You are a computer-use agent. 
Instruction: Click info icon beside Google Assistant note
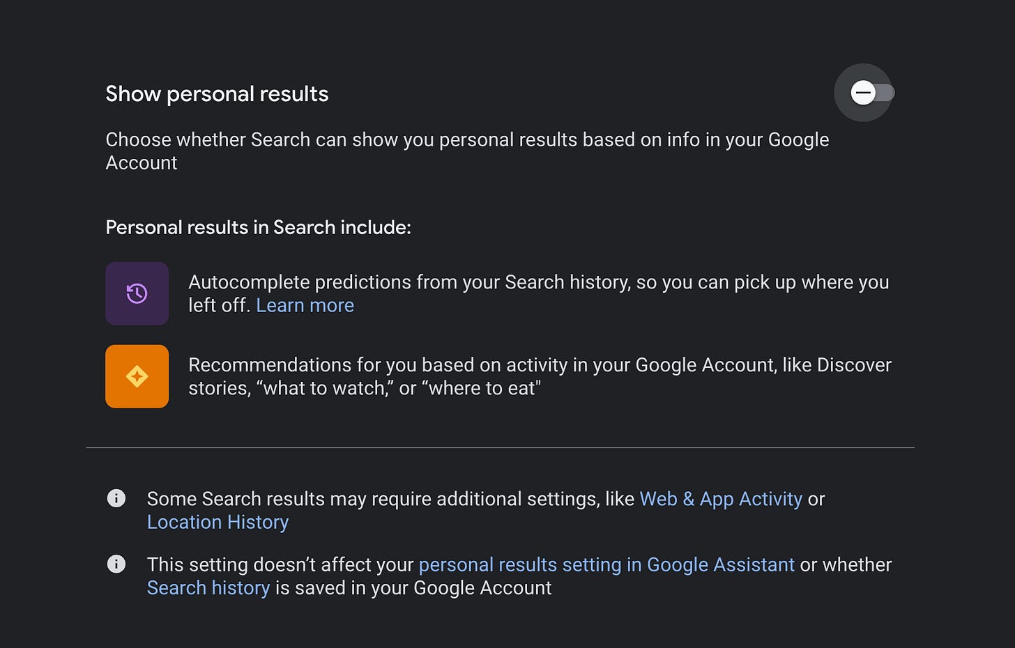pos(116,564)
